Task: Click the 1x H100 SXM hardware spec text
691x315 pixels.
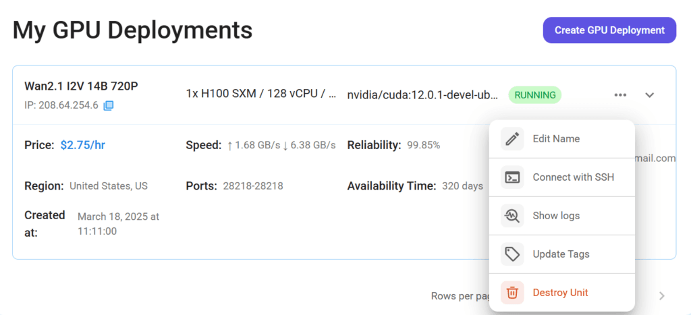Action: pyautogui.click(x=261, y=94)
